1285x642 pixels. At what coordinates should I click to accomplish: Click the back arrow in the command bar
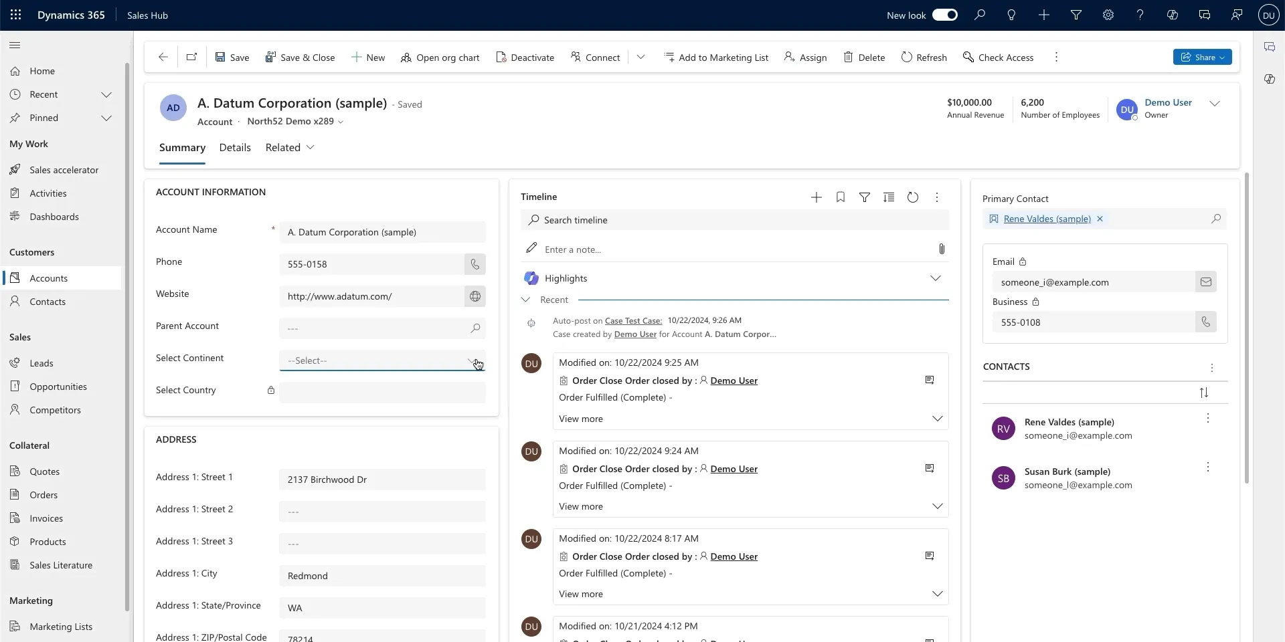[x=163, y=58]
